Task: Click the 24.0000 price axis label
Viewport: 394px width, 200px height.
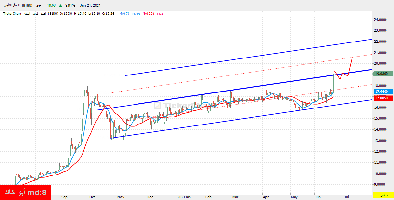Action: tap(381, 20)
